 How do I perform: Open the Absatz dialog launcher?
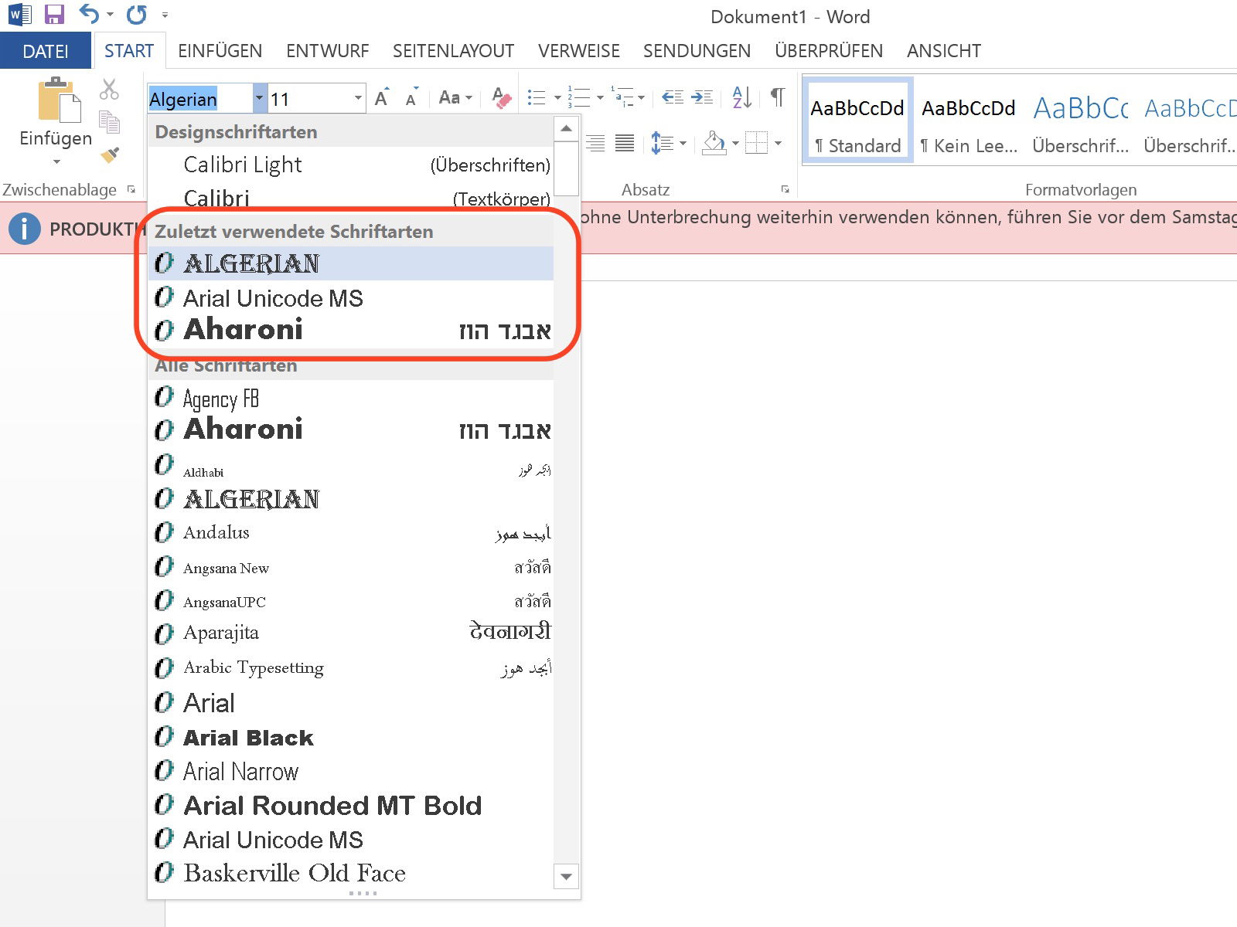tap(785, 189)
